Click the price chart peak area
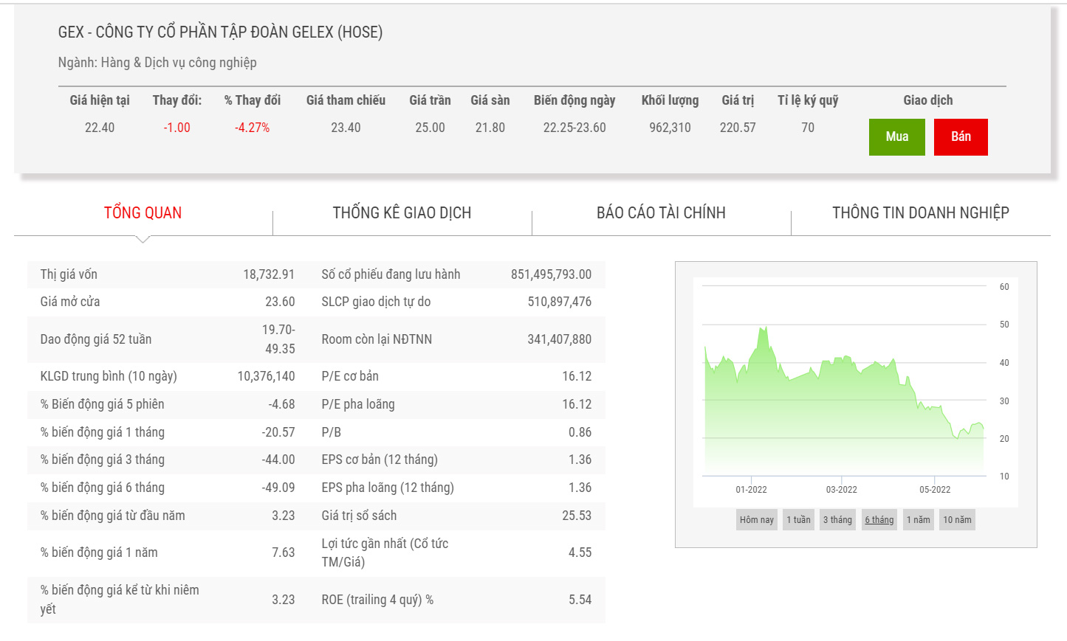The image size is (1067, 641). 761,332
